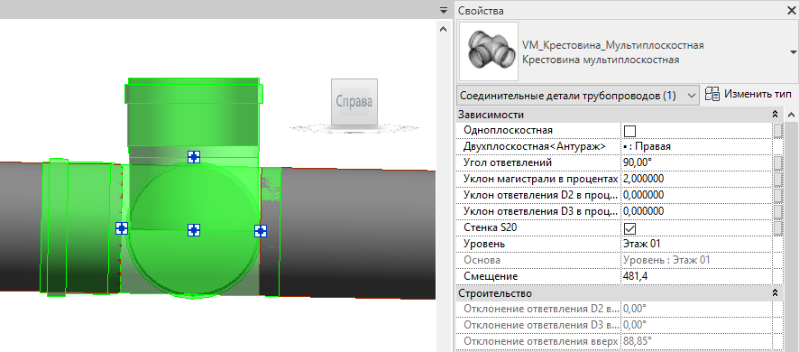
Task: Click the Уровень value Этаж 01
Action: 697,244
